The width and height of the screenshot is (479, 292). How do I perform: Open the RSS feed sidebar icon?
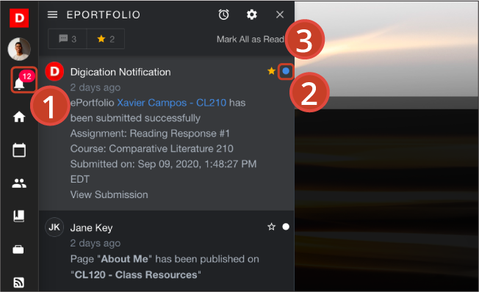[19, 282]
